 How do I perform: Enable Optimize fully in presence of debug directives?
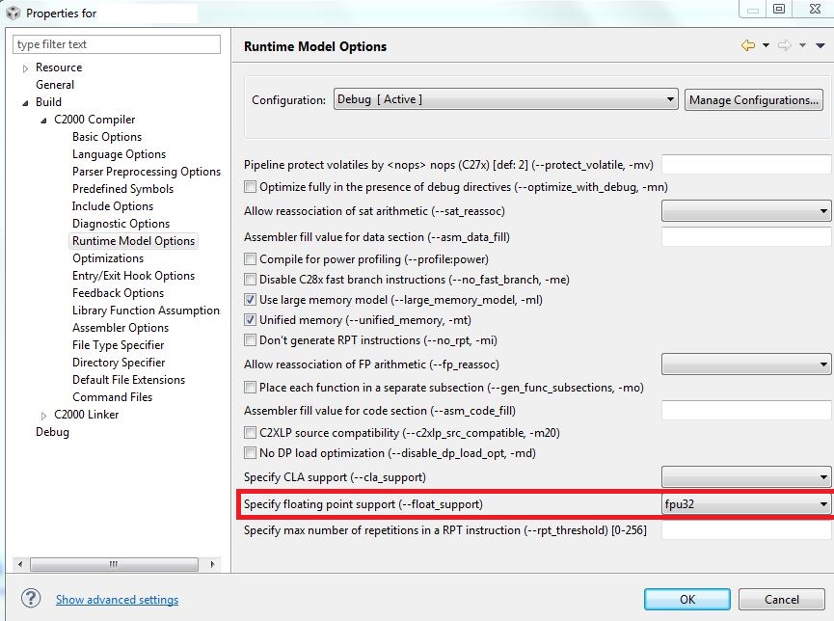[x=250, y=187]
